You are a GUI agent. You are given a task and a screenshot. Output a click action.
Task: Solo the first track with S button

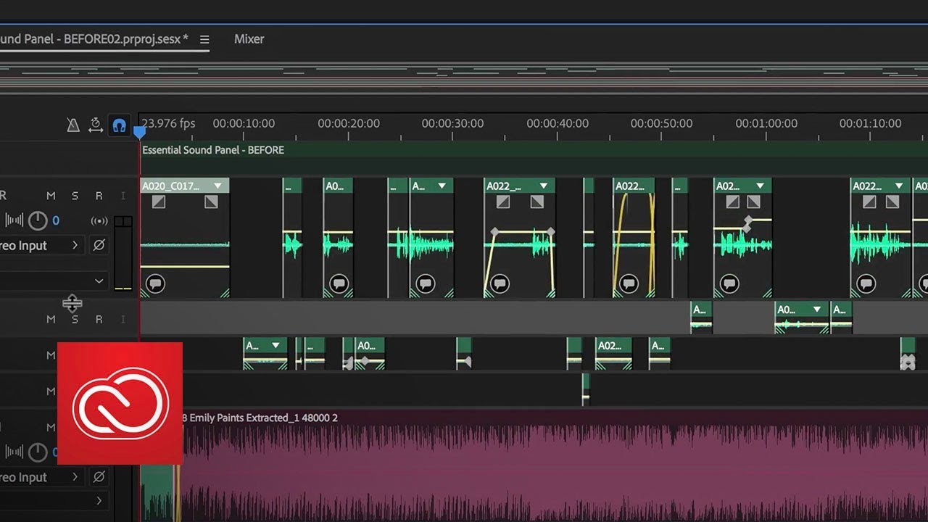pyautogui.click(x=75, y=196)
